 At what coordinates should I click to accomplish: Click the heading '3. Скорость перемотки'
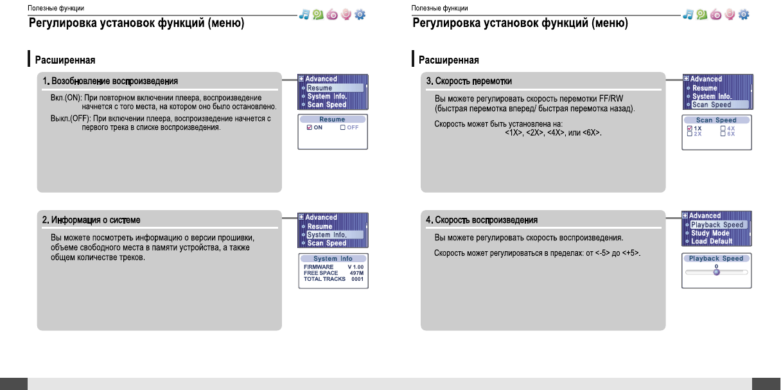469,81
